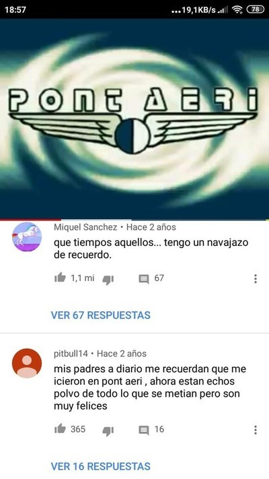
Task: Open options menu for Miquel Sanchez's comment
Action: pos(256,279)
